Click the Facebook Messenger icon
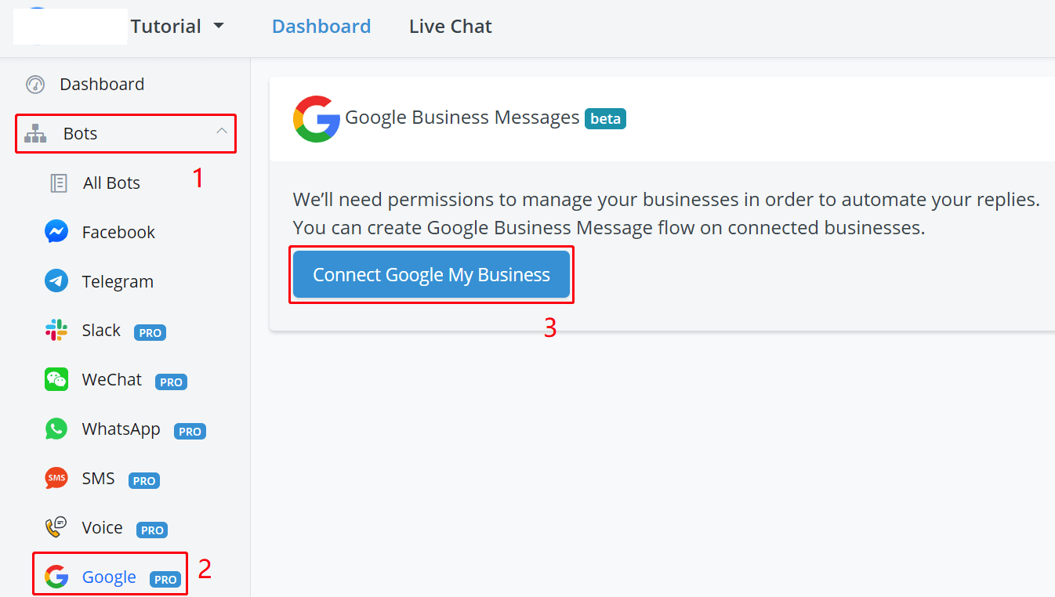The width and height of the screenshot is (1055, 597). click(56, 232)
